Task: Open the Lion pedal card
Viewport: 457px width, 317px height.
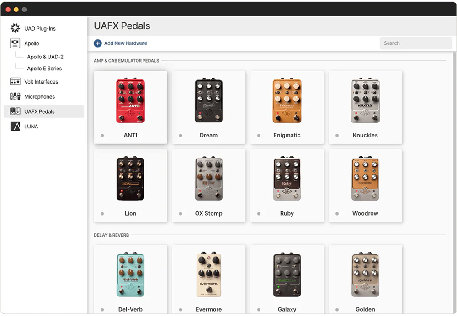Action: pyautogui.click(x=131, y=185)
